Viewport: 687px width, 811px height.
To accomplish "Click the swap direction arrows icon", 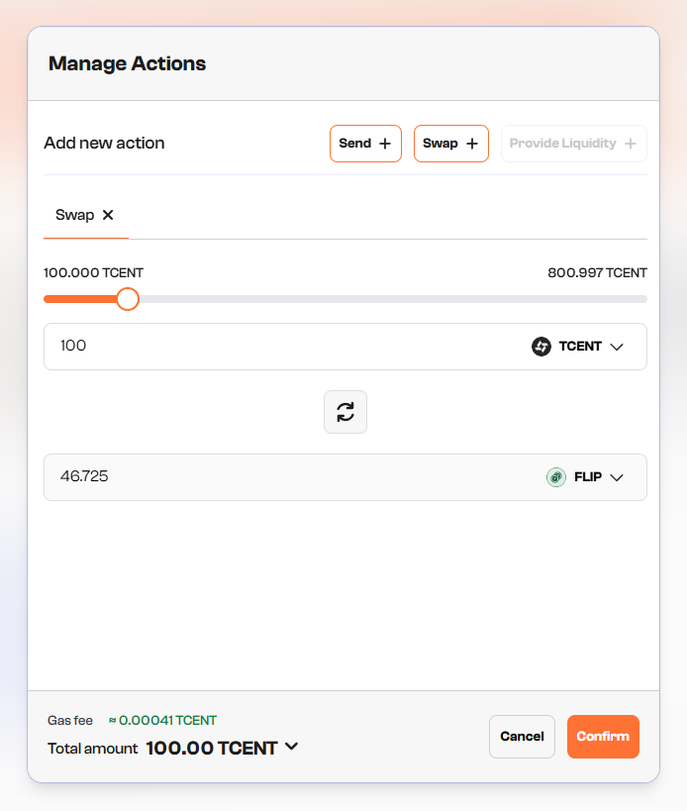I will point(345,412).
